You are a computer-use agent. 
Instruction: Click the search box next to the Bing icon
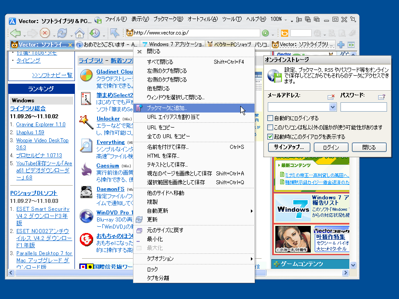click(301, 33)
